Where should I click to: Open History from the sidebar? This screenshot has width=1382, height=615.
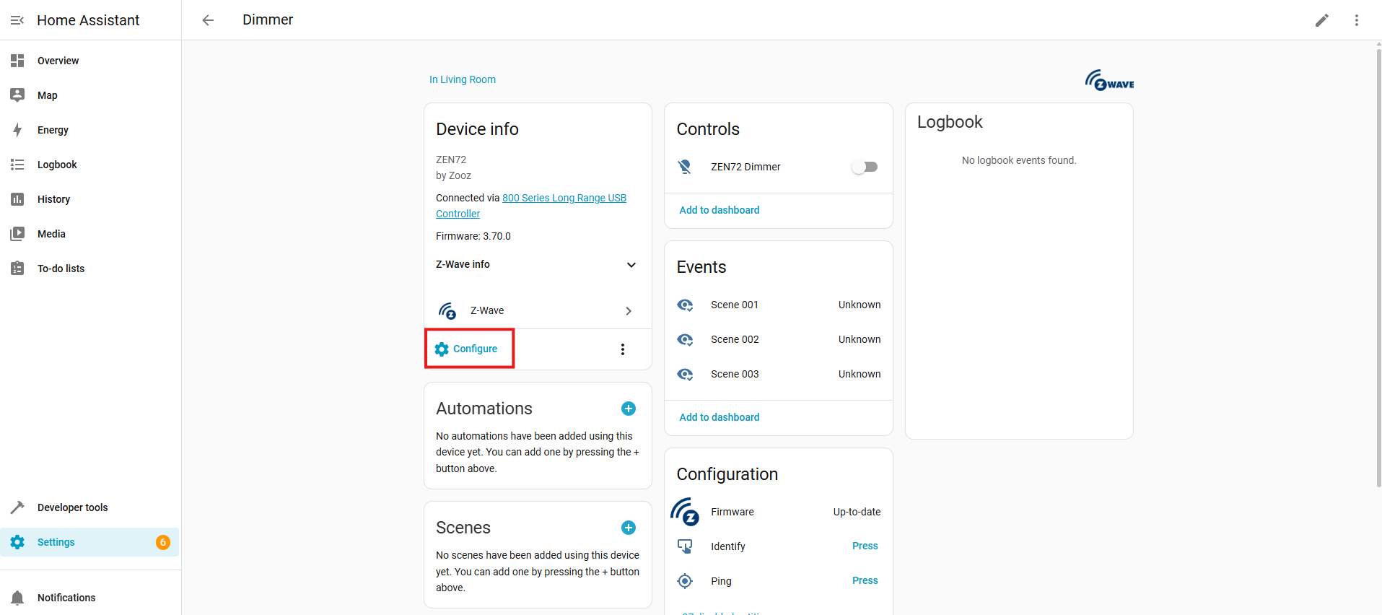tap(53, 199)
